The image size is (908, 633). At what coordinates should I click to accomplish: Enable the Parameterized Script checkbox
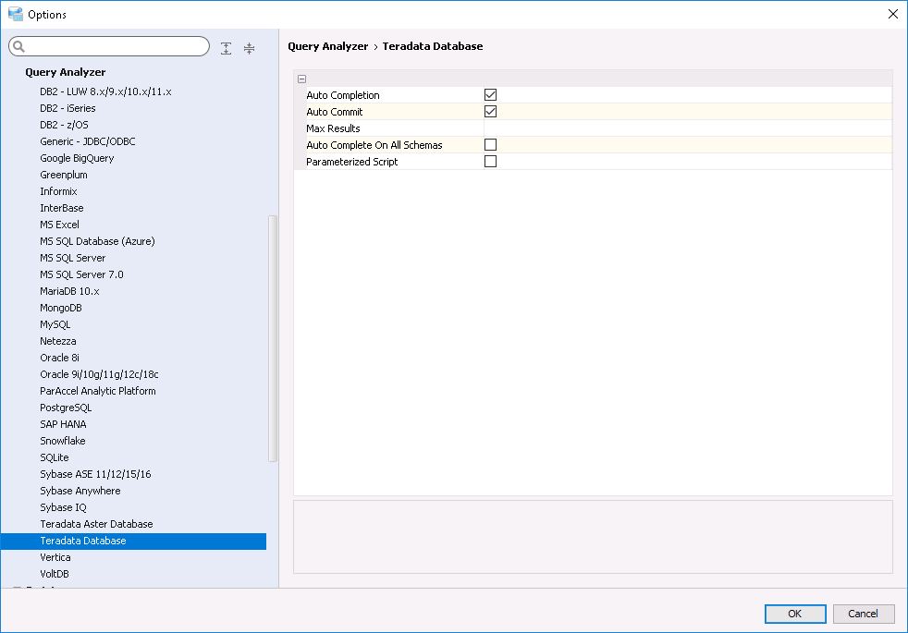(x=491, y=162)
